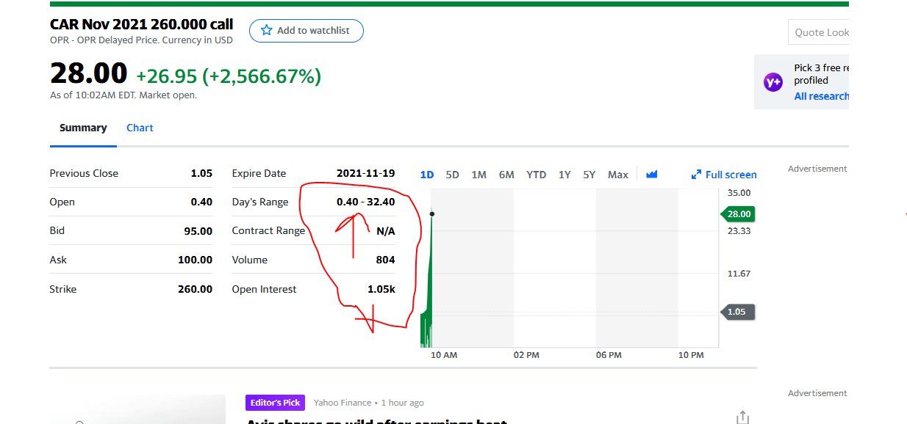Select the 1Y chart range
This screenshot has width=907, height=424.
pos(564,175)
